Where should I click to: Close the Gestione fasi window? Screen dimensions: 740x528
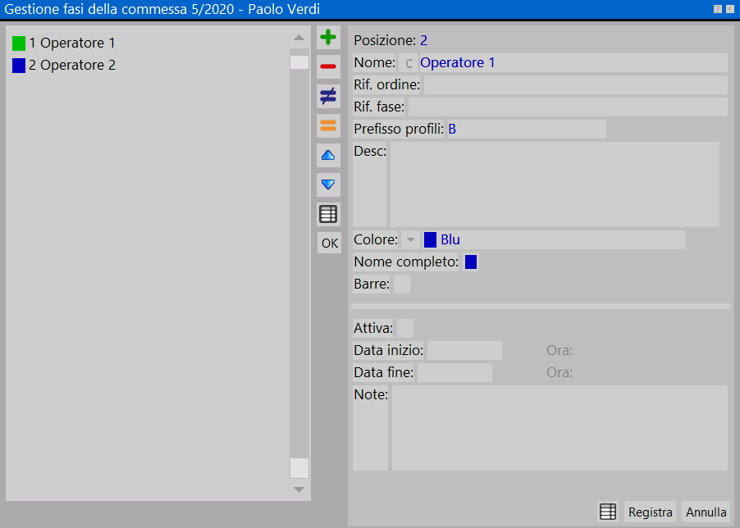pyautogui.click(x=730, y=9)
